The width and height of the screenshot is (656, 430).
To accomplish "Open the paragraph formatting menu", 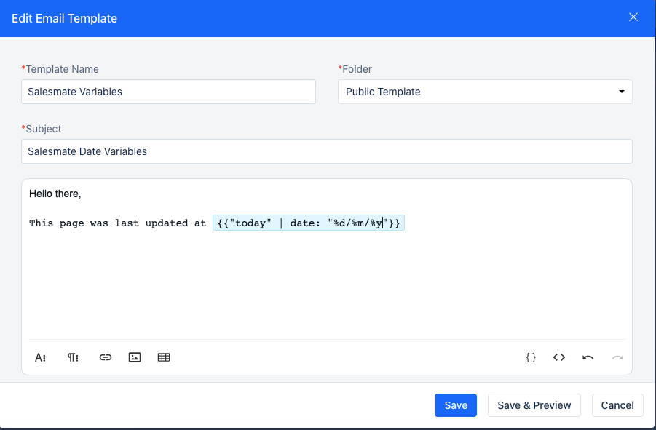I will [72, 357].
